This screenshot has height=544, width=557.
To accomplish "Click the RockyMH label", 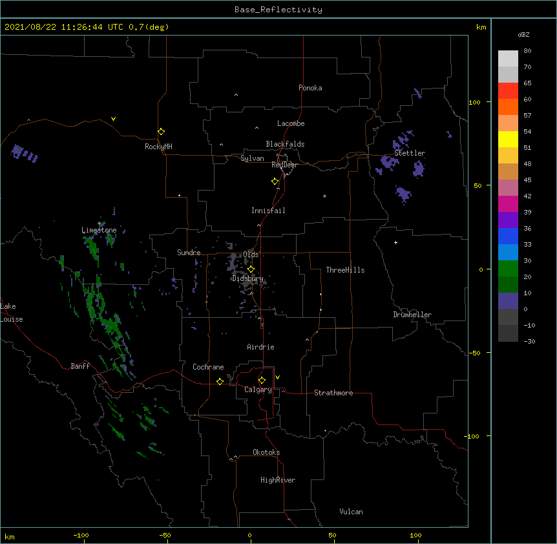I will click(158, 147).
